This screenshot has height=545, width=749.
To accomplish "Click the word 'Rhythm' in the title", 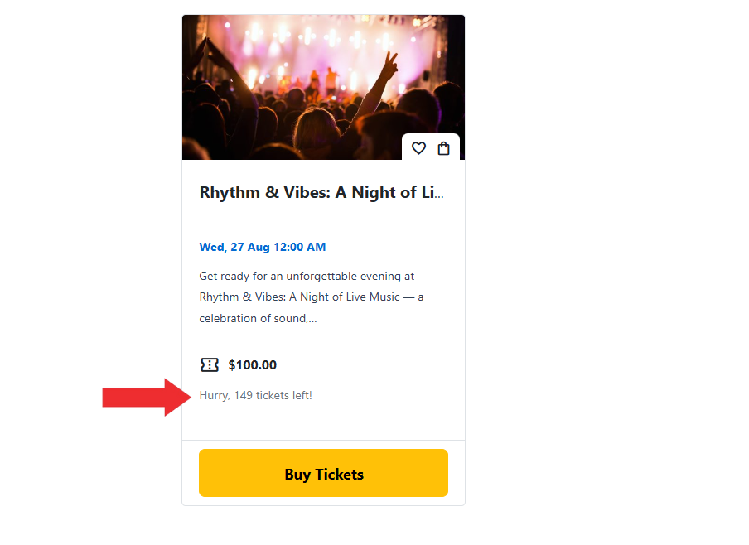I will 230,193.
